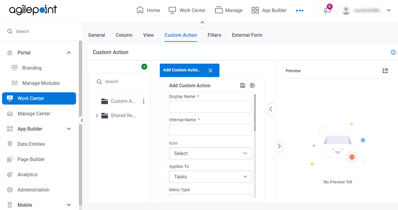Screen dimensions: 398x210
Task: Click the run/preview play icon
Action: (252, 85)
